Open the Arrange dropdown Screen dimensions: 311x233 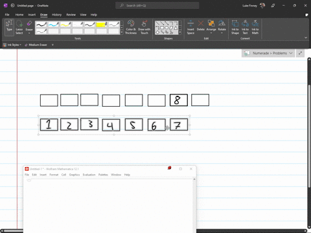pos(211,27)
